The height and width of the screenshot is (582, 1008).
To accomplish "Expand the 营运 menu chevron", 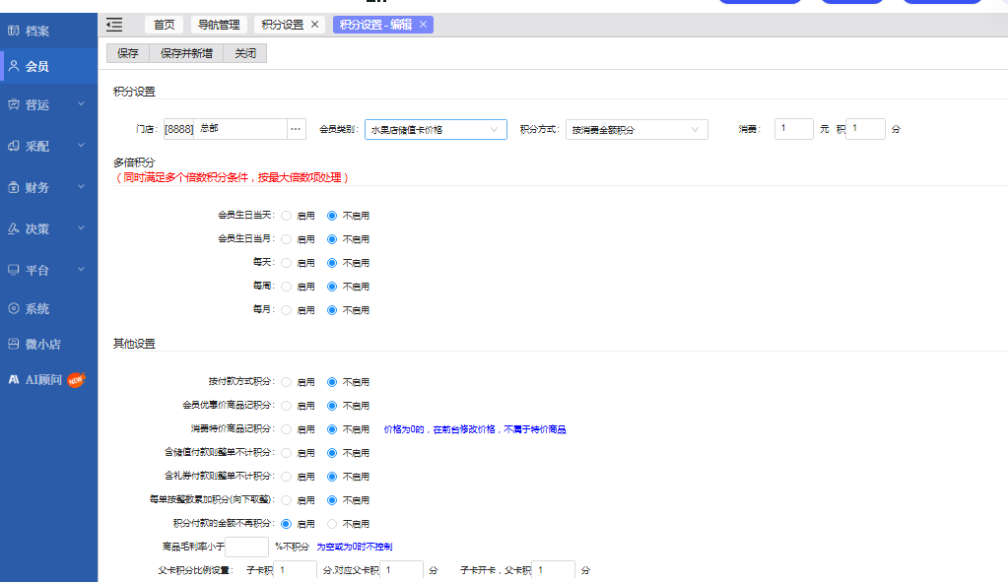I will (x=81, y=104).
